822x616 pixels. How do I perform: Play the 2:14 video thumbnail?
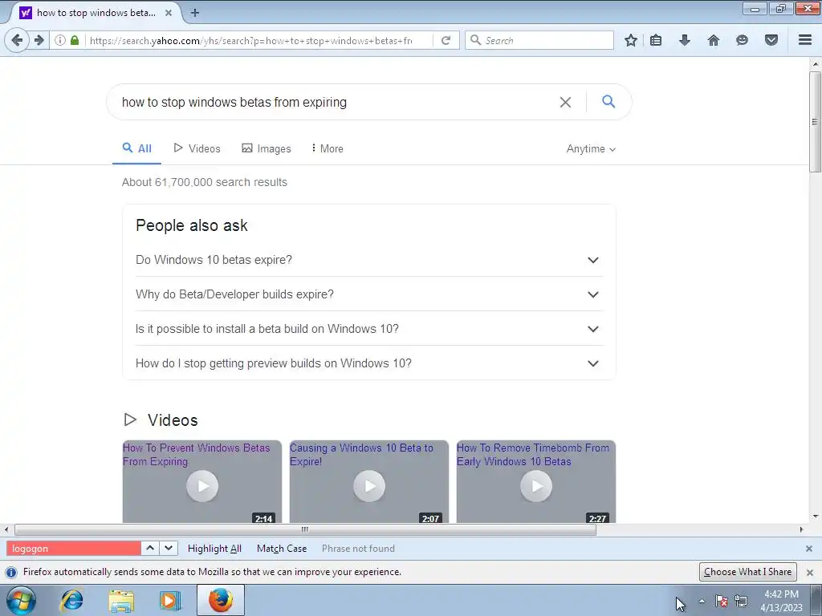201,486
